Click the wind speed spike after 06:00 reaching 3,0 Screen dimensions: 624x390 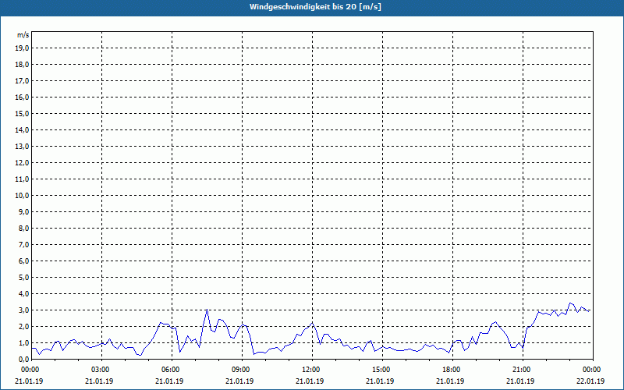(207, 310)
